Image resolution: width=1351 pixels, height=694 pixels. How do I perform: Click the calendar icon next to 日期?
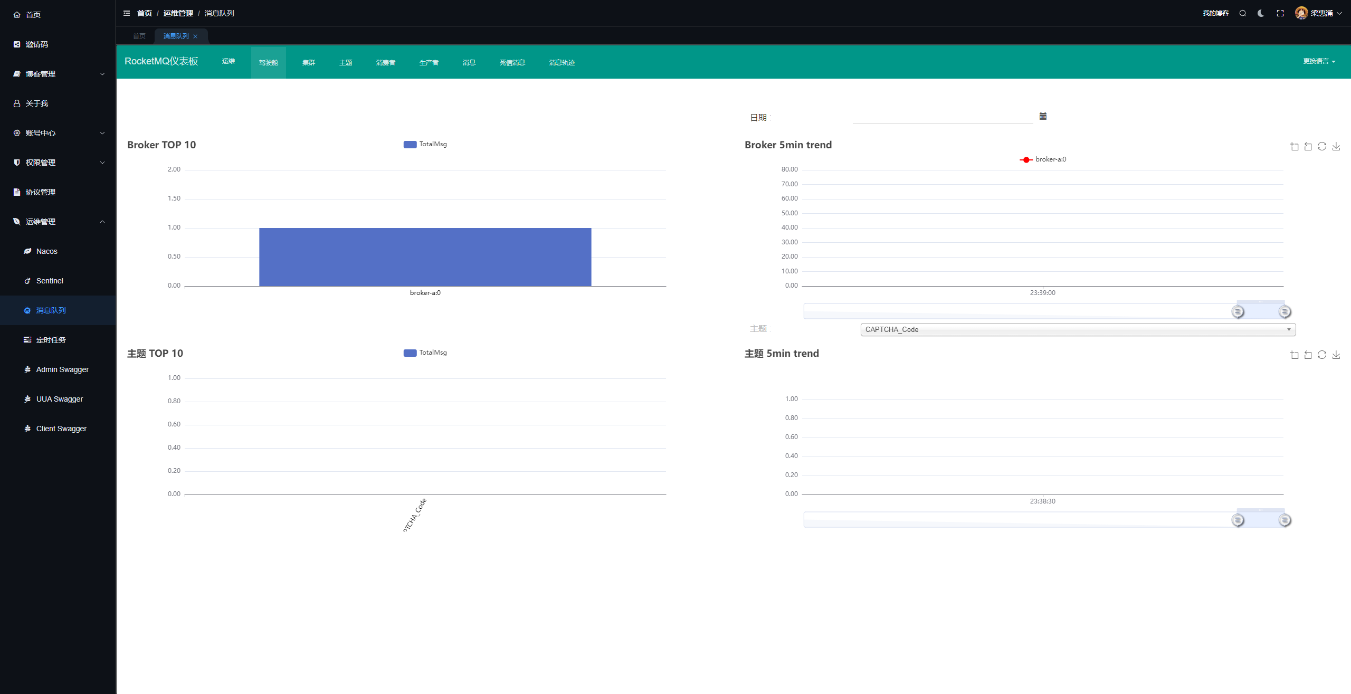pos(1043,116)
